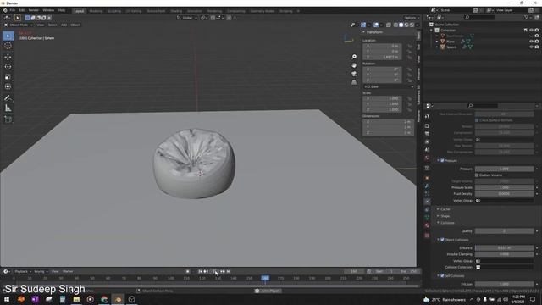Viewport: 542px width, 305px height.
Task: Open Object Data properties tab icon
Action: pos(427,218)
